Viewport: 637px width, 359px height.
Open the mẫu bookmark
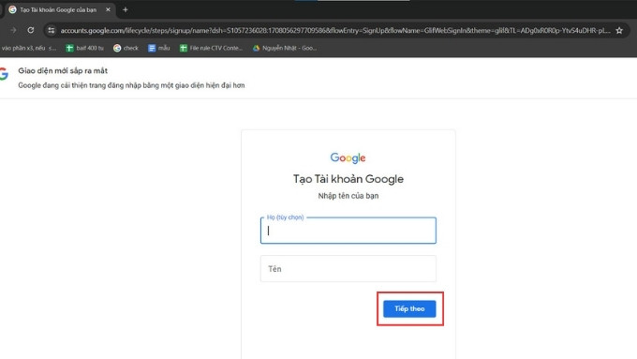(159, 48)
